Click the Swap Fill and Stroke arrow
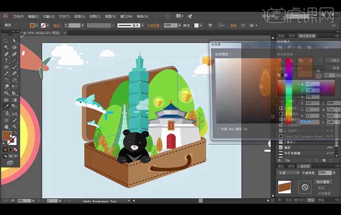341x215 pixels. (x=15, y=133)
